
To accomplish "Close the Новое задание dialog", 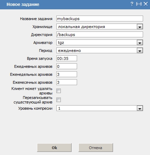I will pos(146,4).
